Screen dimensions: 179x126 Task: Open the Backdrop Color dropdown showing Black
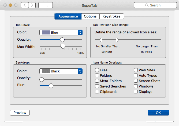(x=61, y=71)
